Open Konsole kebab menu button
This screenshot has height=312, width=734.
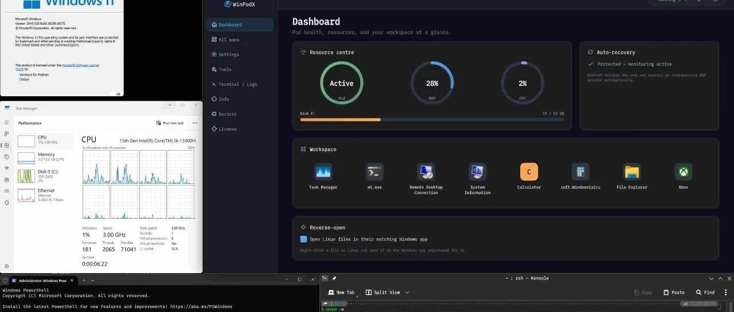(x=725, y=292)
